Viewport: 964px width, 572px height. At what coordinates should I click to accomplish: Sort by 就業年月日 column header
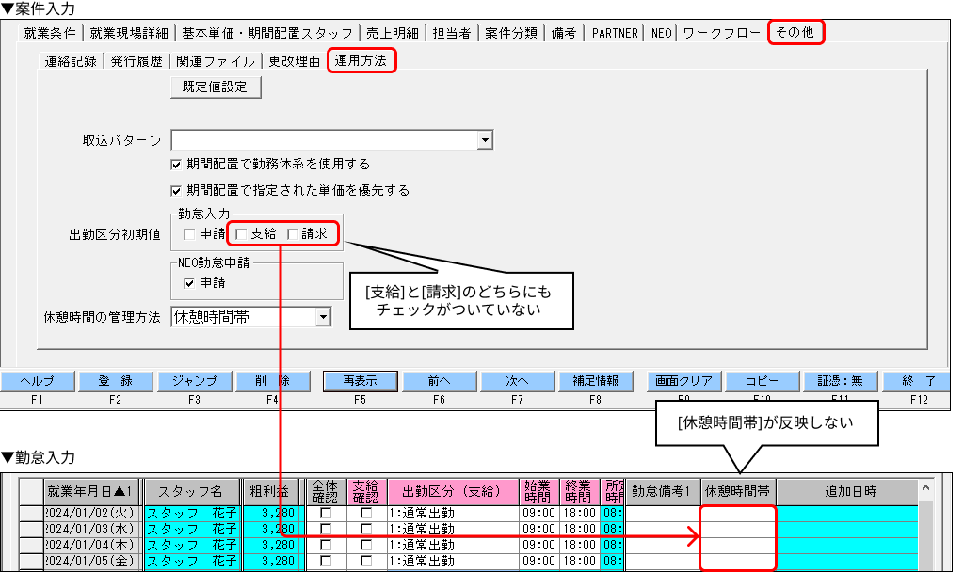[x=91, y=491]
